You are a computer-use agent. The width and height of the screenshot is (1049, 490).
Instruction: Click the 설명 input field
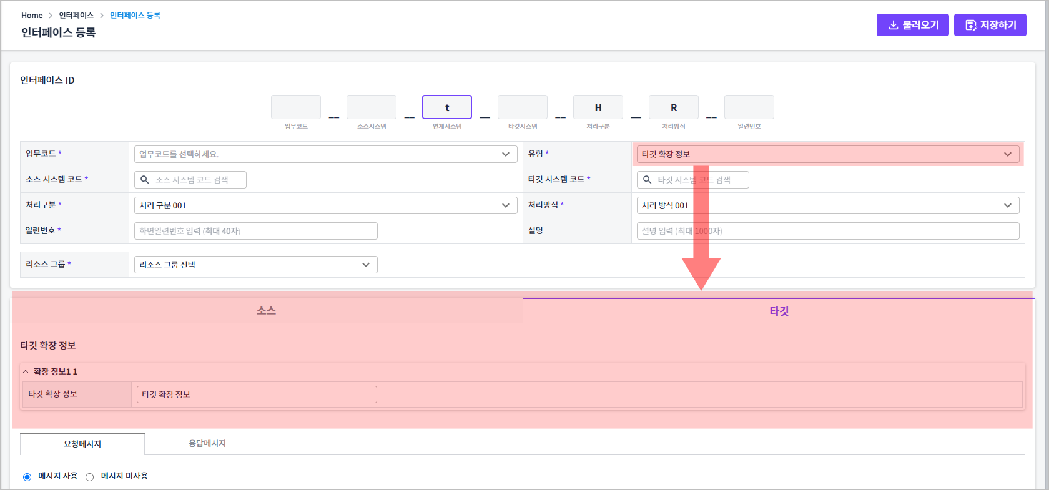[x=828, y=231]
